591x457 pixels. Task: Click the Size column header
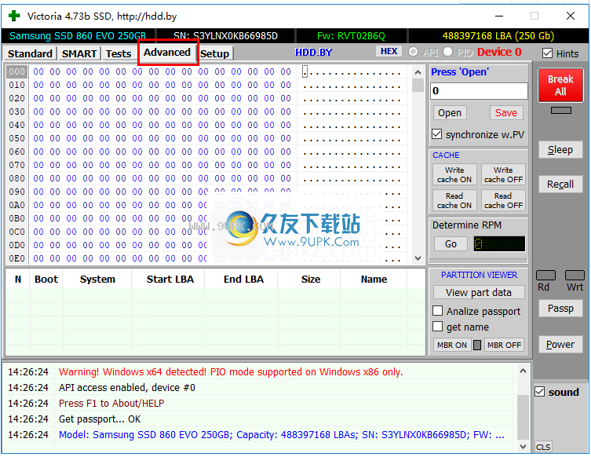coord(311,279)
